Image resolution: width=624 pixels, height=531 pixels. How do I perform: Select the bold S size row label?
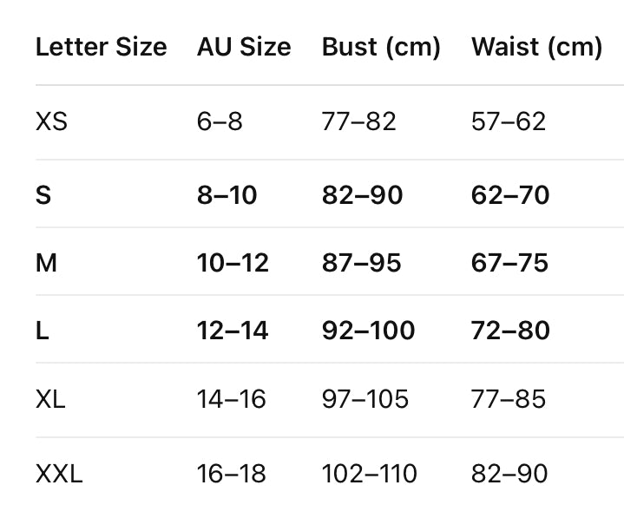point(43,195)
